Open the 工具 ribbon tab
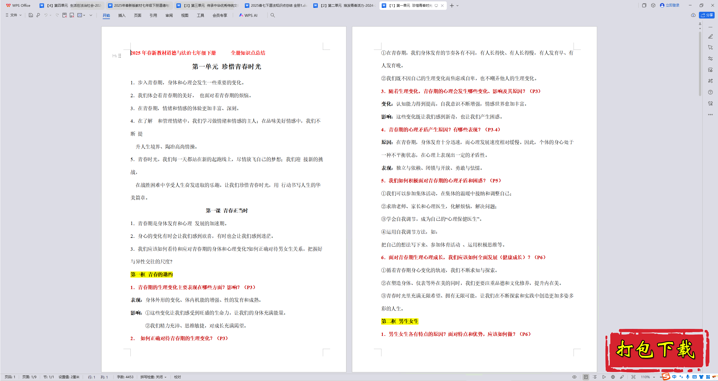Screen dimensions: 718x381 coord(200,15)
